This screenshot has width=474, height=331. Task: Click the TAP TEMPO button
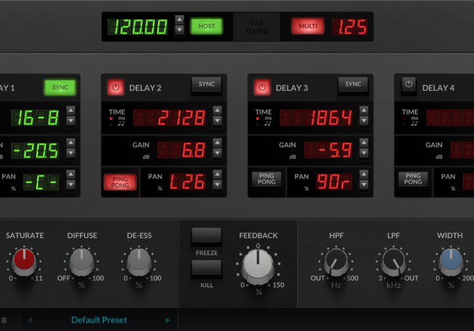point(257,27)
